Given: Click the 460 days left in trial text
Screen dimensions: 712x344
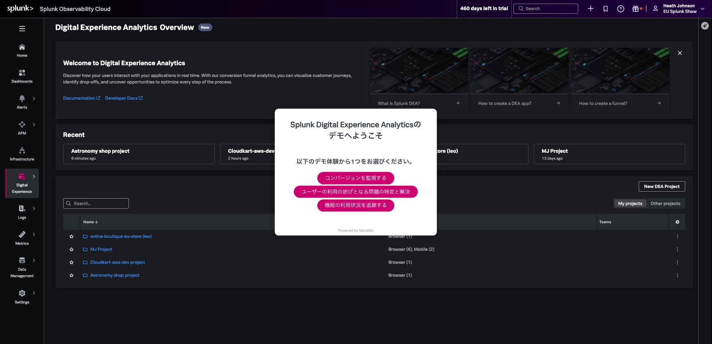Looking at the screenshot, I should 484,9.
